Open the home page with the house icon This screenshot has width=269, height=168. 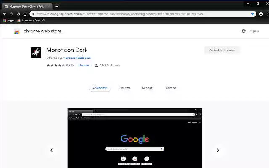25,14
